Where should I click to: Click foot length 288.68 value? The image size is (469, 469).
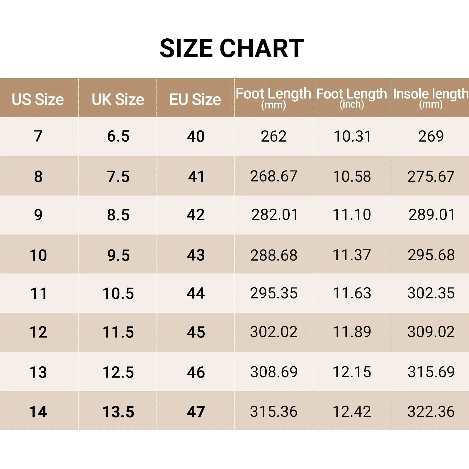click(x=274, y=255)
